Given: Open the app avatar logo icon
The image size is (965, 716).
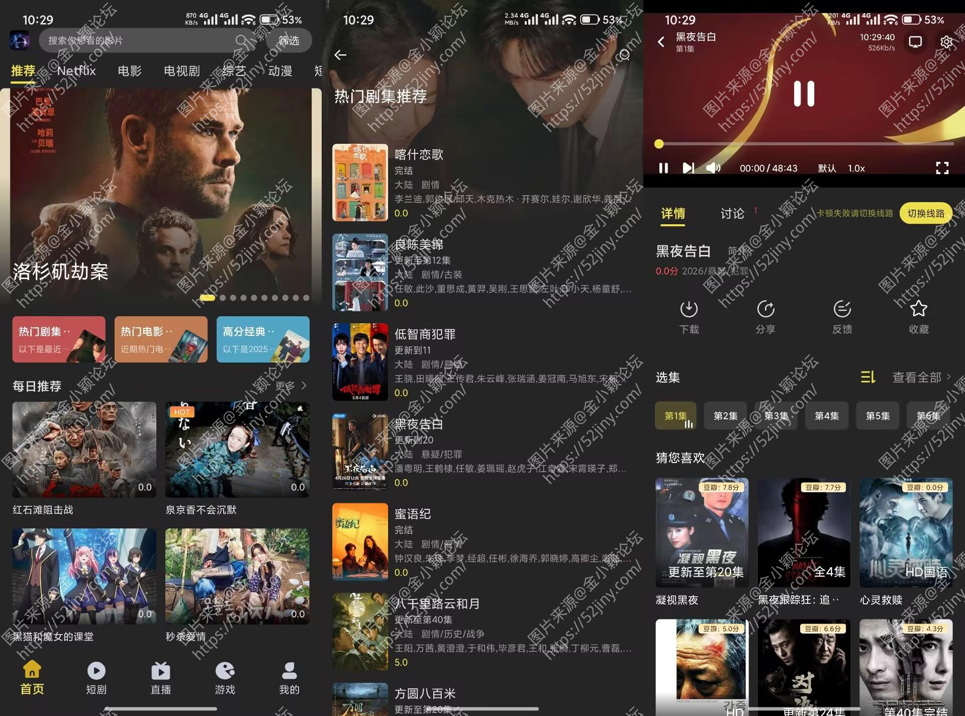Looking at the screenshot, I should (20, 40).
